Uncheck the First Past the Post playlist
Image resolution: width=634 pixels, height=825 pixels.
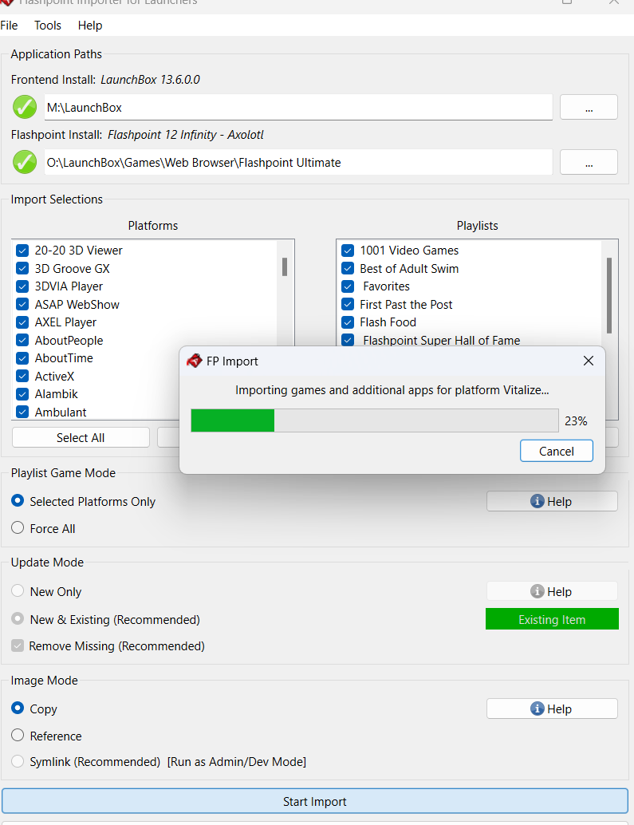[x=348, y=304]
